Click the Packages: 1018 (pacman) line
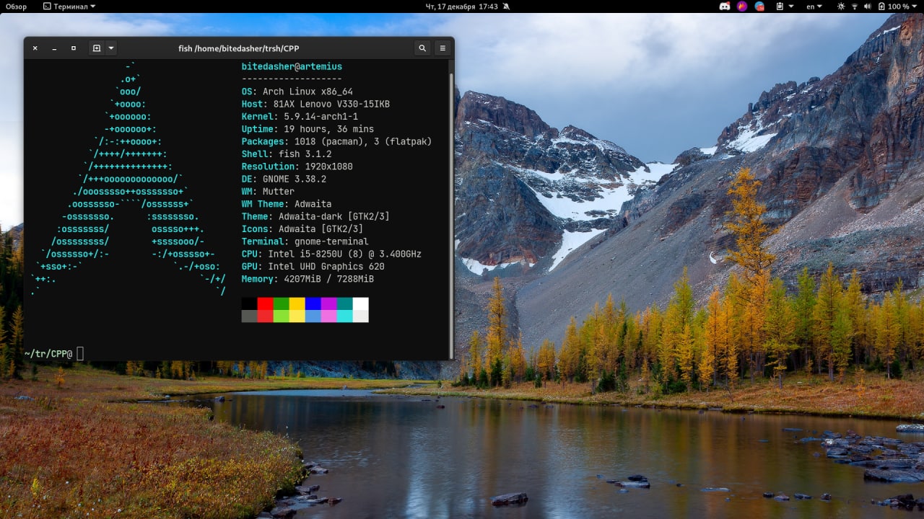 [336, 141]
